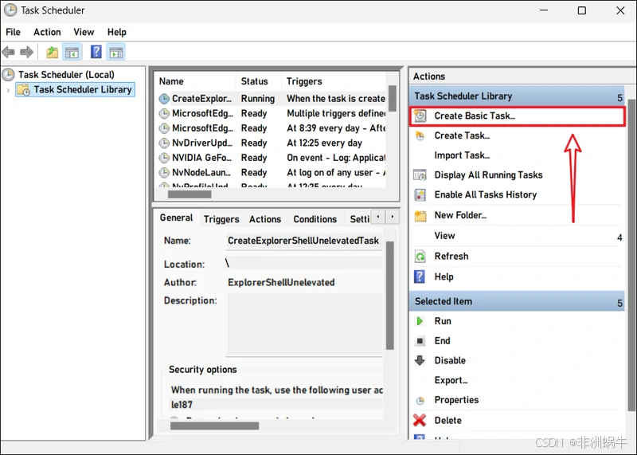Select the General tab
This screenshot has width=637, height=455.
click(176, 218)
